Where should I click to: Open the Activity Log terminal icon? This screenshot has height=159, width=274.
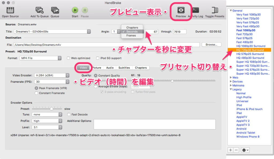196,10
